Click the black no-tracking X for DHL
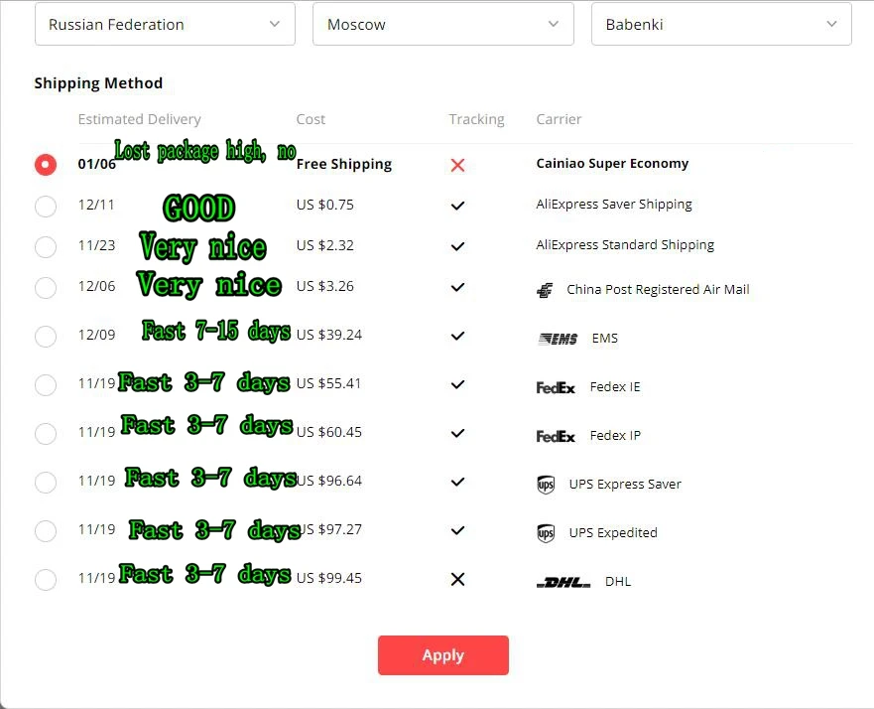This screenshot has width=874, height=709. (x=457, y=579)
